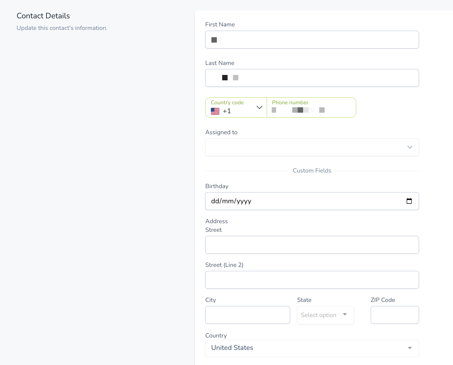Click the Country dropdown caret icon
Screen dimensions: 453x365
tap(410, 348)
